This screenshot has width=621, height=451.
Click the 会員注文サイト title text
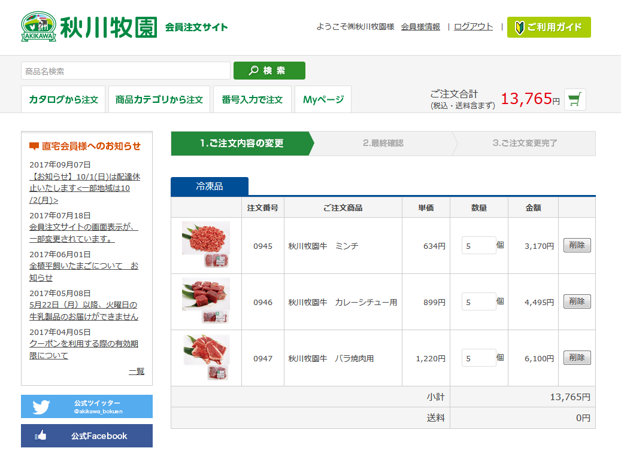pyautogui.click(x=196, y=28)
